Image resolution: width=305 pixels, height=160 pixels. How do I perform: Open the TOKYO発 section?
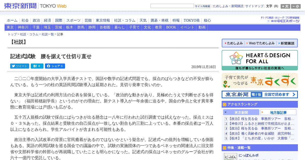192,21
